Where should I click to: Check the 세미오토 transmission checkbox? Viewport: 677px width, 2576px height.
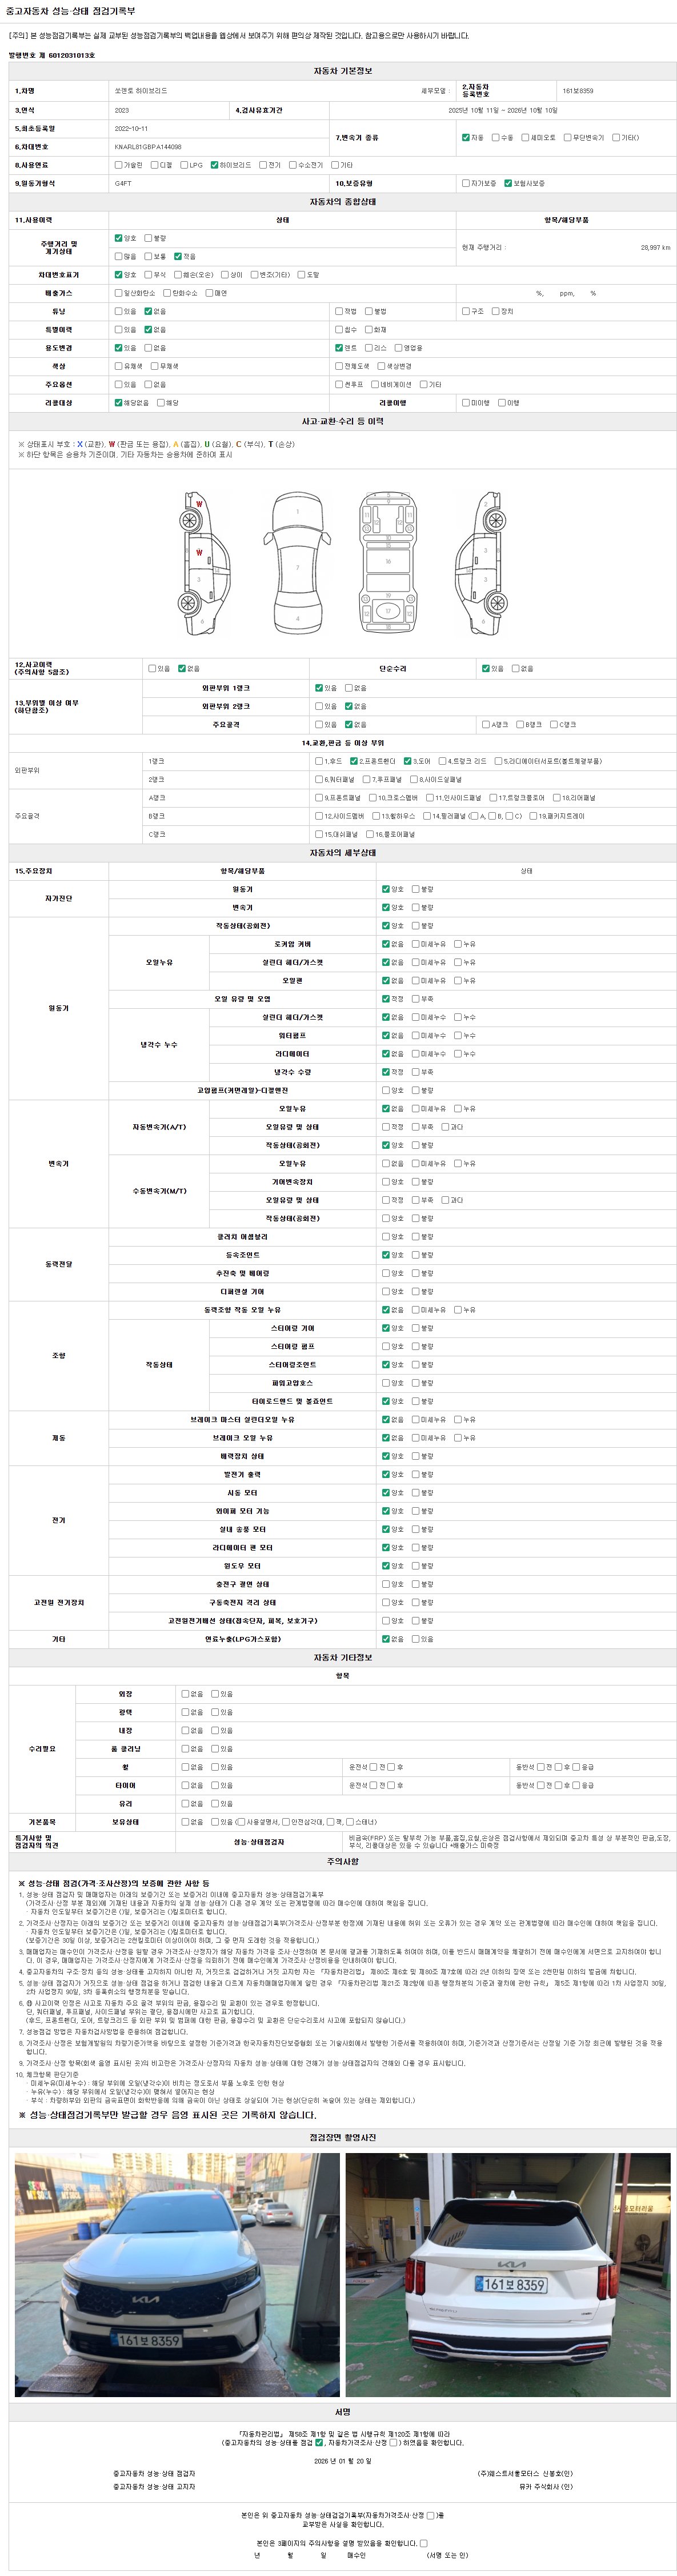coord(525,137)
